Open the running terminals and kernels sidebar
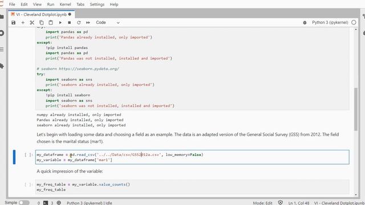This screenshot has width=365, height=205. (2, 33)
